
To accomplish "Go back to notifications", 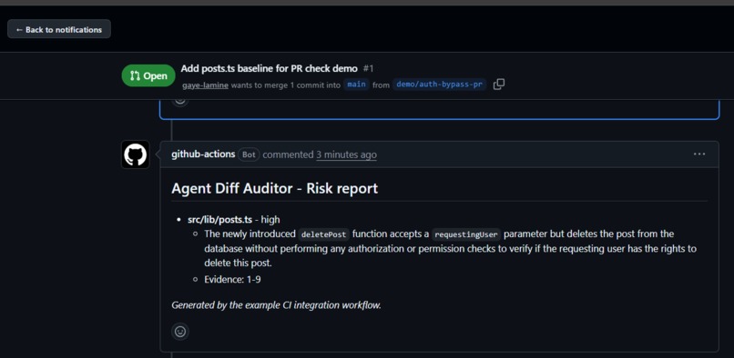I will pyautogui.click(x=59, y=29).
